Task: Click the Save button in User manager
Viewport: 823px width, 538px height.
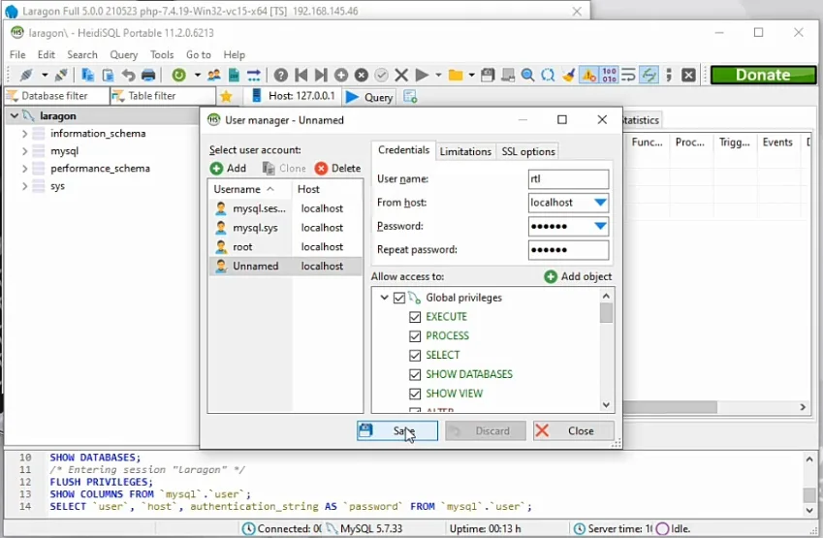Action: (397, 431)
